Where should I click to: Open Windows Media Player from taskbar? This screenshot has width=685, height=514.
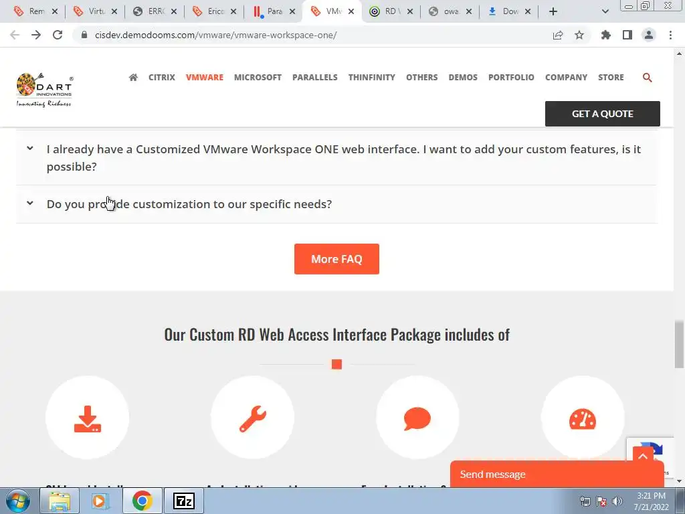pyautogui.click(x=100, y=501)
